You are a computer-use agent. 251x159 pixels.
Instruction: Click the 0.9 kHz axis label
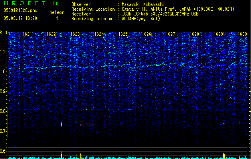(x=4, y=91)
